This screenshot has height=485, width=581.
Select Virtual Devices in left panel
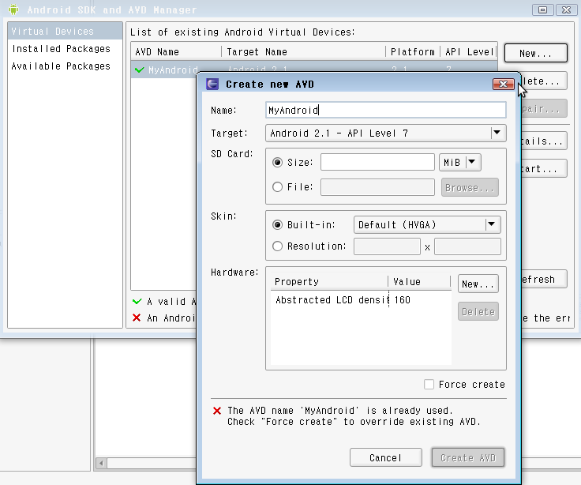[66, 31]
